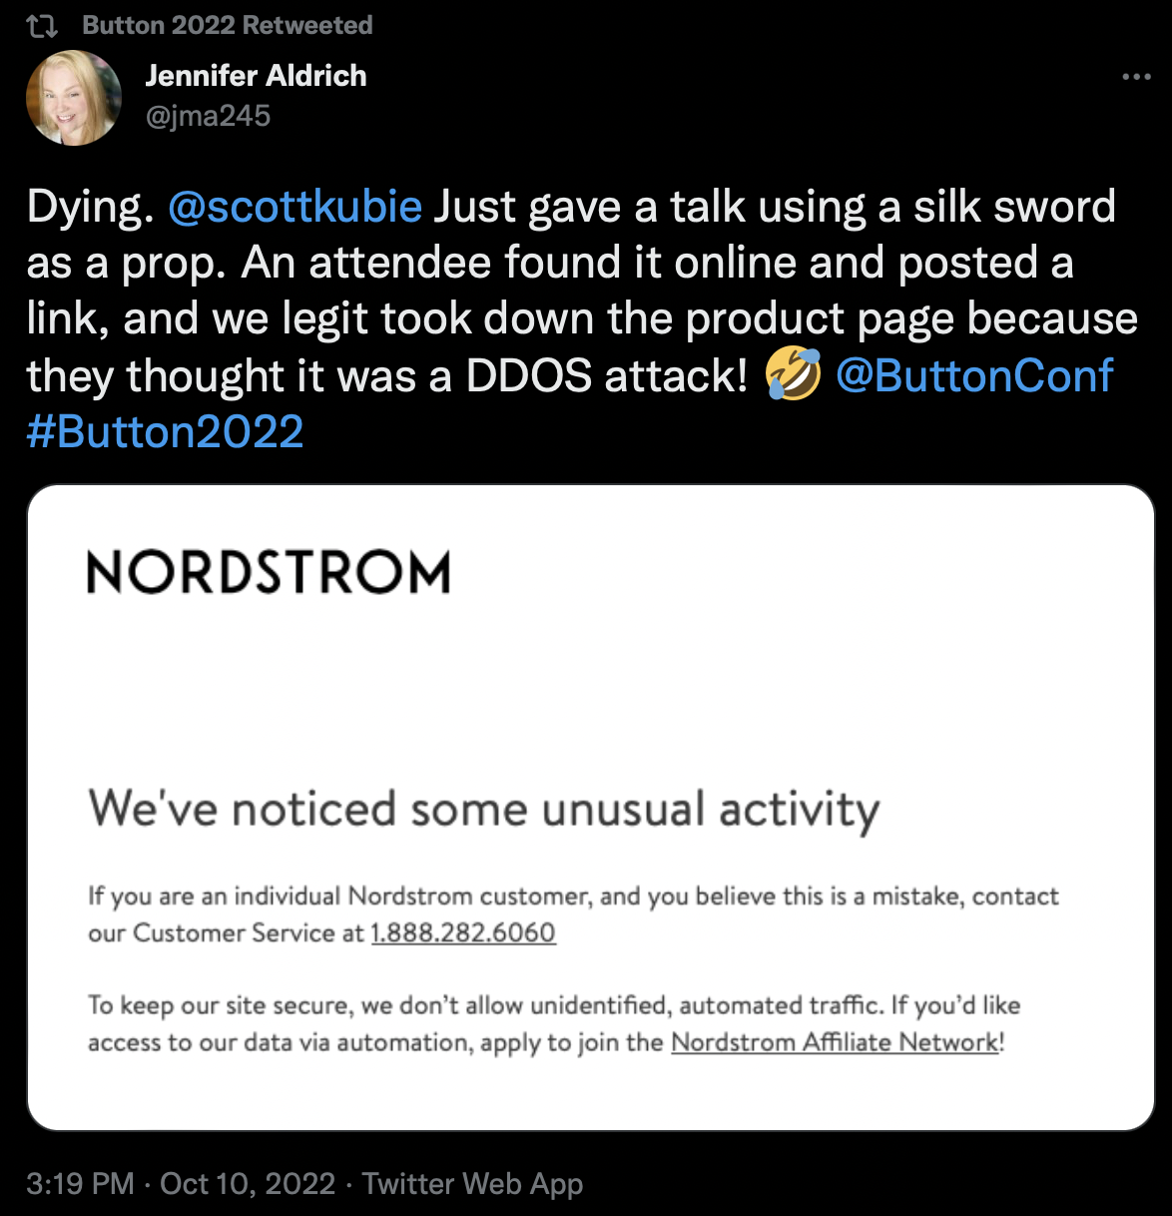Click the @jma245 handle
Viewport: 1172px width, 1216px height.
(207, 117)
